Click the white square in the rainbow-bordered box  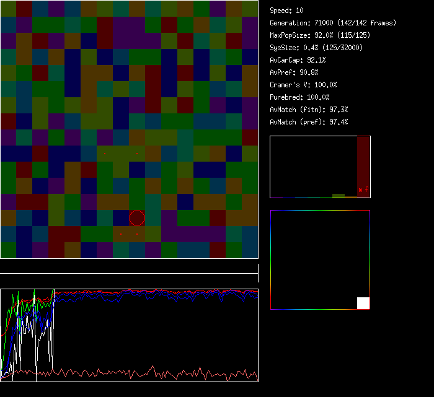click(363, 303)
